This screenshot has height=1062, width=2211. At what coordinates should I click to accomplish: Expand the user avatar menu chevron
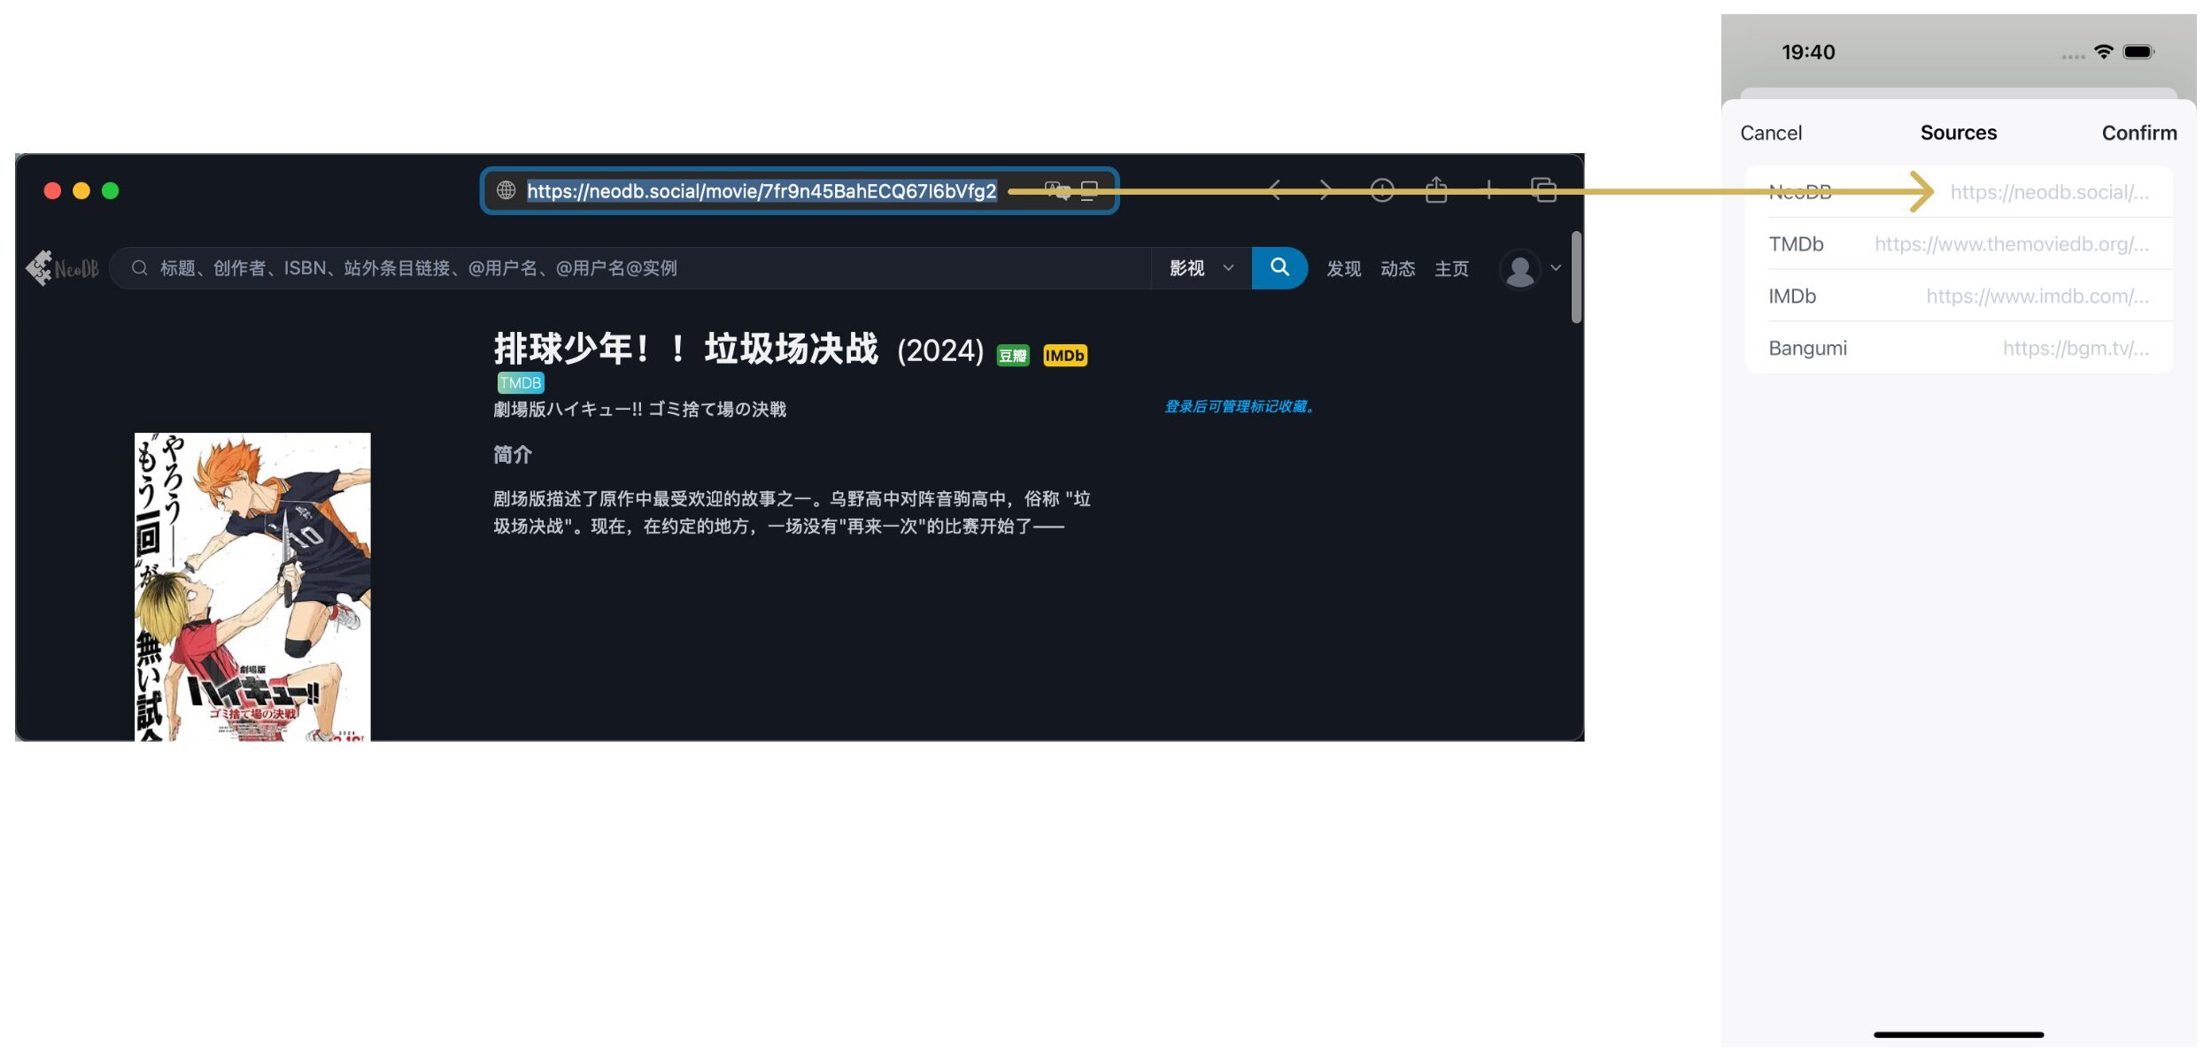point(1556,268)
